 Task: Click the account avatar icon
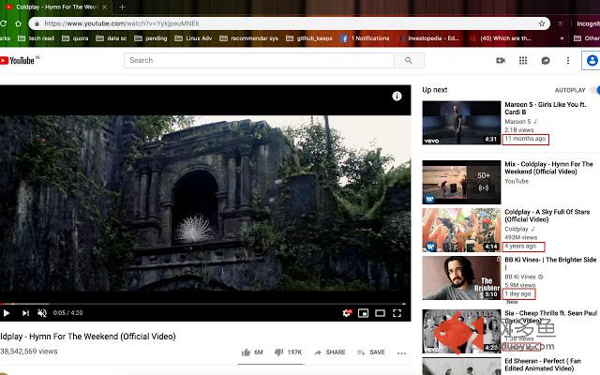tap(592, 60)
